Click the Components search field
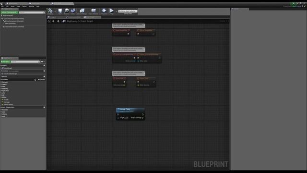Screen dimensions: 307x173 point(32,12)
